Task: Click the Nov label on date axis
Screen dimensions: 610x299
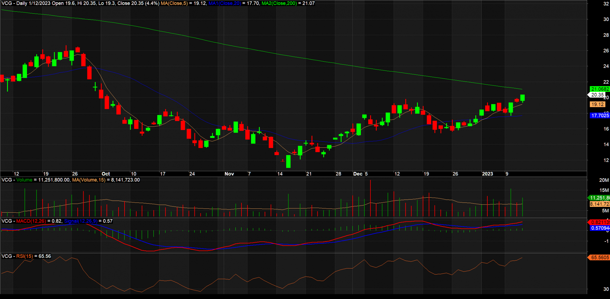Action: click(x=229, y=174)
